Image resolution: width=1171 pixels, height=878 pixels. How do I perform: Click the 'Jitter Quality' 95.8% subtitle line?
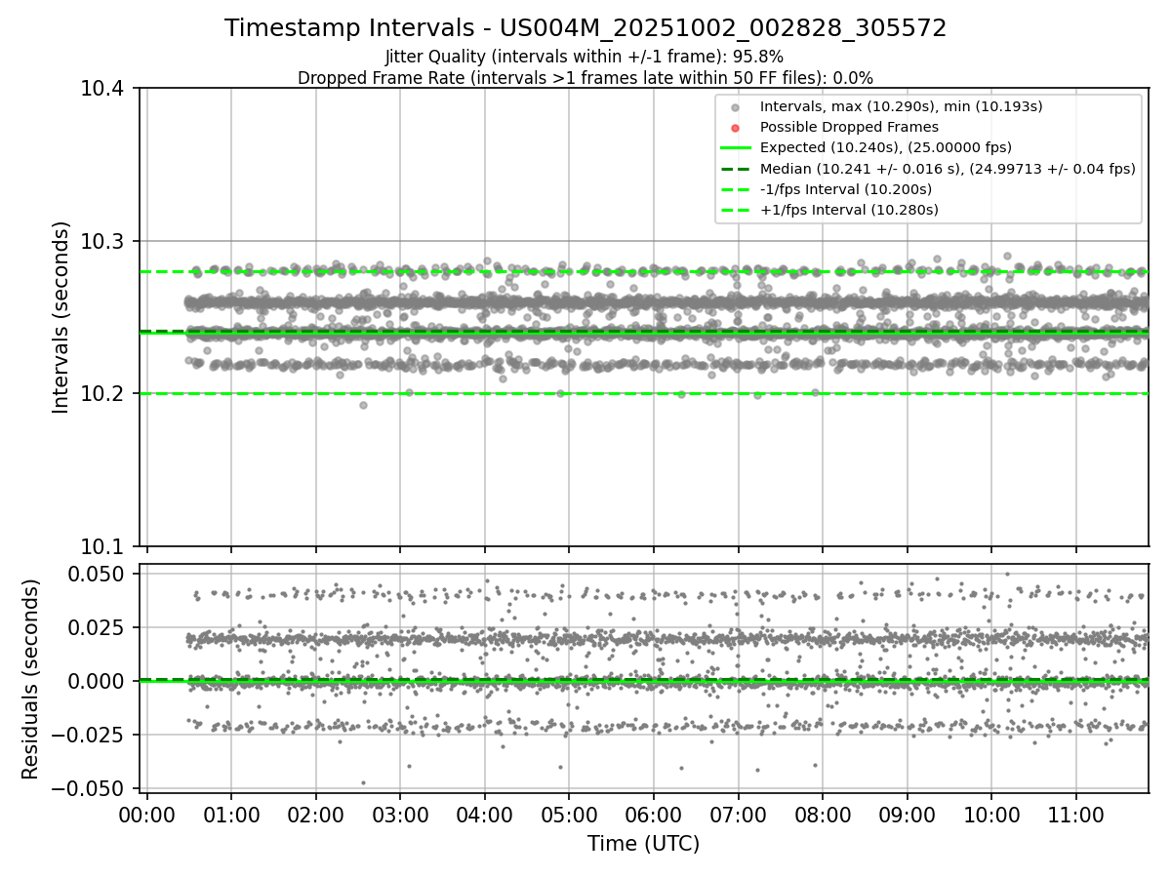coord(585,57)
